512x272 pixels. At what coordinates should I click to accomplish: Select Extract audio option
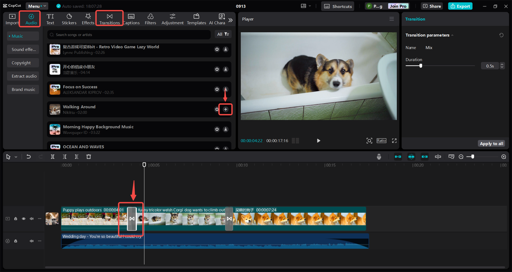pyautogui.click(x=23, y=76)
